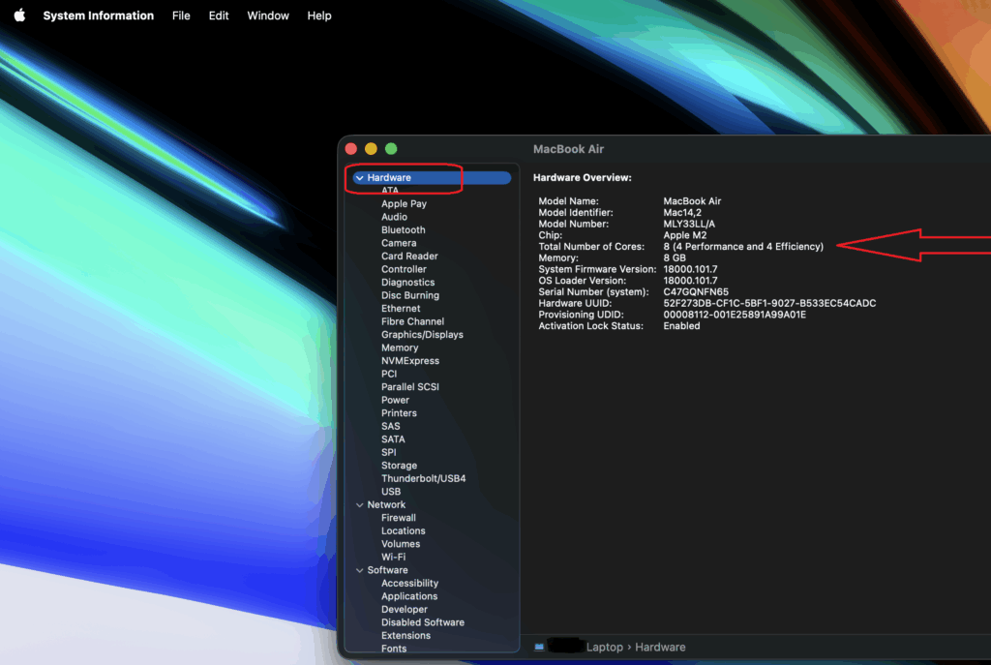Select Storage in the sidebar

(399, 466)
